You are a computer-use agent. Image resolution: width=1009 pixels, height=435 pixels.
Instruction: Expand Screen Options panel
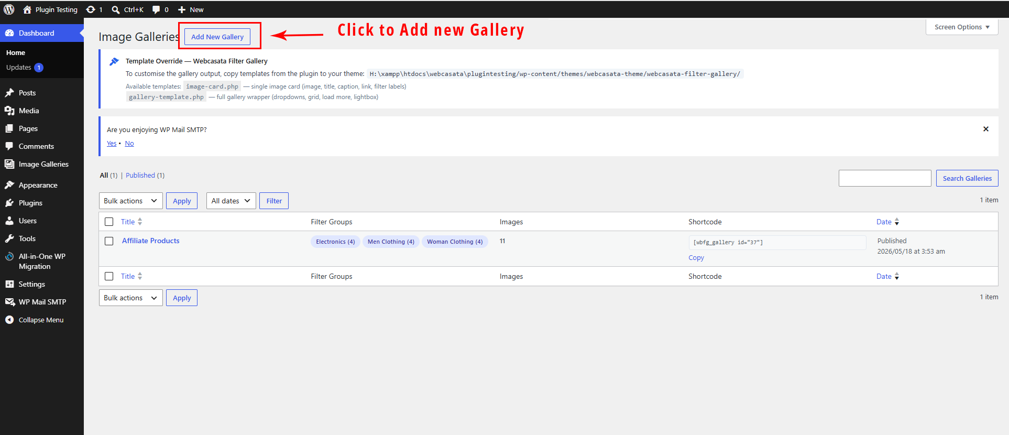coord(962,27)
